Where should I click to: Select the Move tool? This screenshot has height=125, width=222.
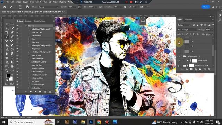(x=7, y=24)
